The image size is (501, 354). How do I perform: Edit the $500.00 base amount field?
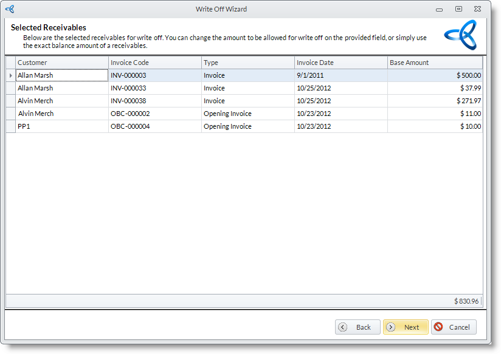[435, 75]
